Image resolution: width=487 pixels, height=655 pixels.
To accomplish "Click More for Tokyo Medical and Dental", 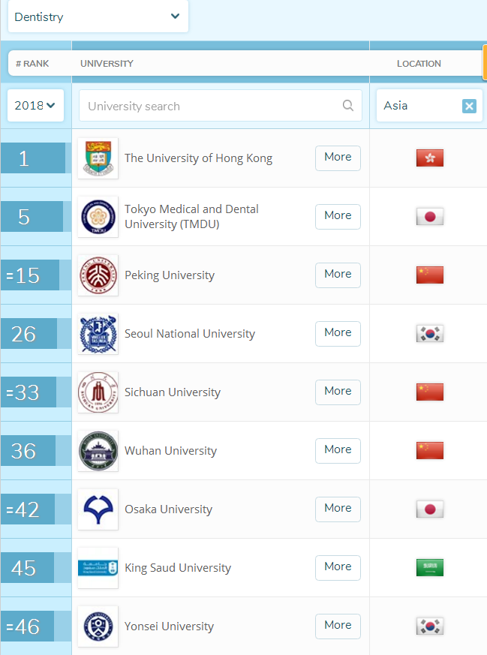I will tap(338, 216).
